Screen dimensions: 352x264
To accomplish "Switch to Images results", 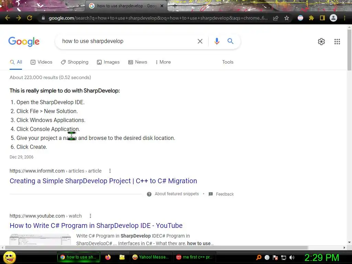I will point(108,62).
